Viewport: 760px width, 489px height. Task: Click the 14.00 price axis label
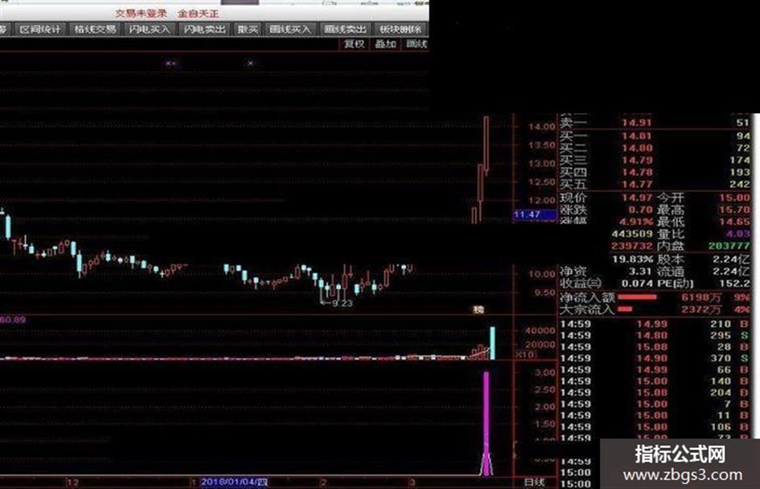pyautogui.click(x=541, y=127)
